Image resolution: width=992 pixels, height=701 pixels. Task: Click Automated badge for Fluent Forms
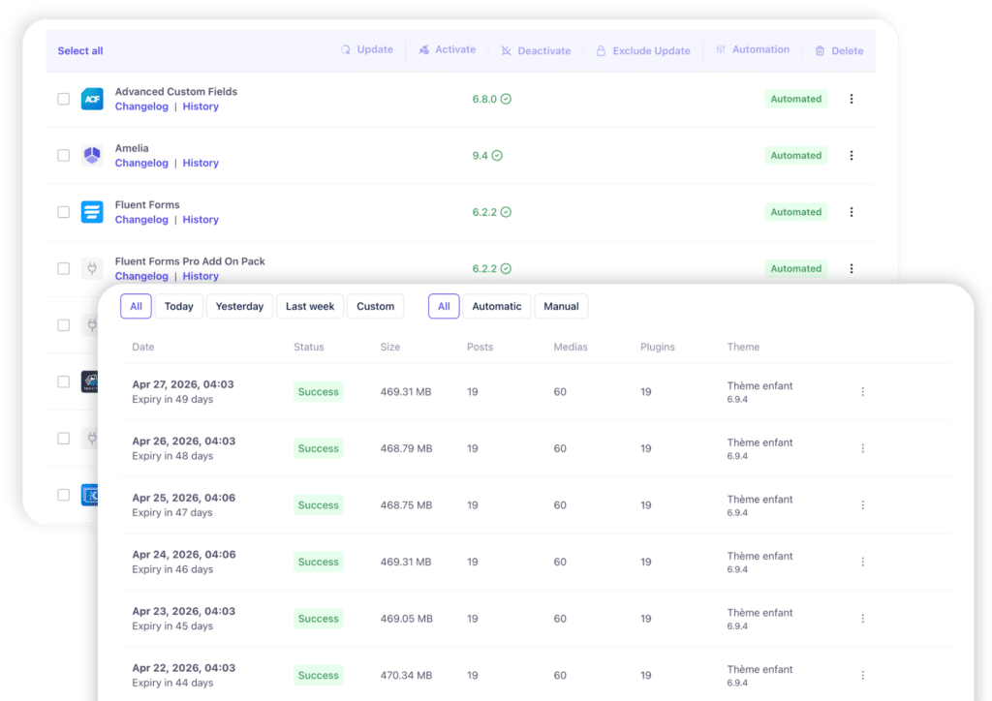tap(796, 212)
